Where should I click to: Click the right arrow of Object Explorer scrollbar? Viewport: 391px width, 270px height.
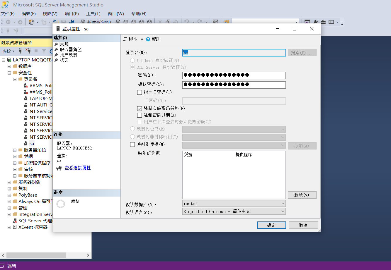[88, 255]
